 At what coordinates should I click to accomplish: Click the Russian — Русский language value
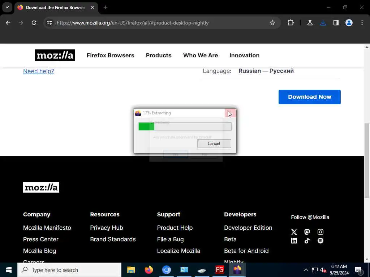tap(266, 71)
